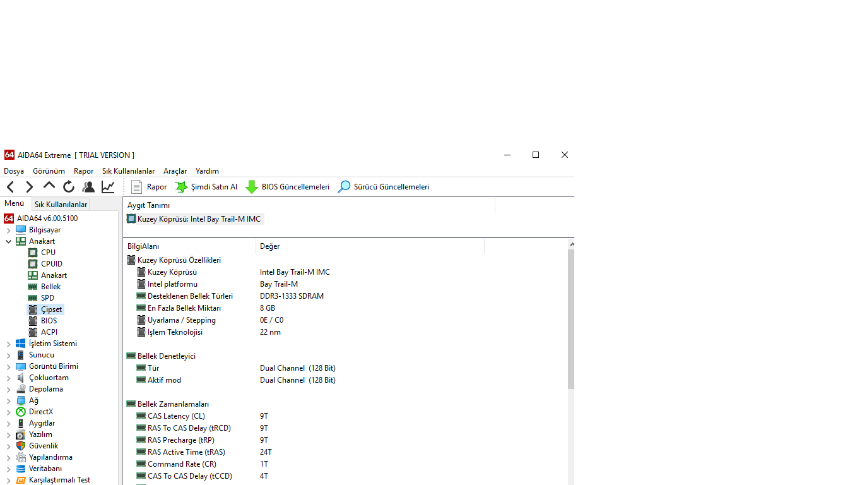
Task: Click the Aygıt Tanımı column header
Action: pos(309,205)
